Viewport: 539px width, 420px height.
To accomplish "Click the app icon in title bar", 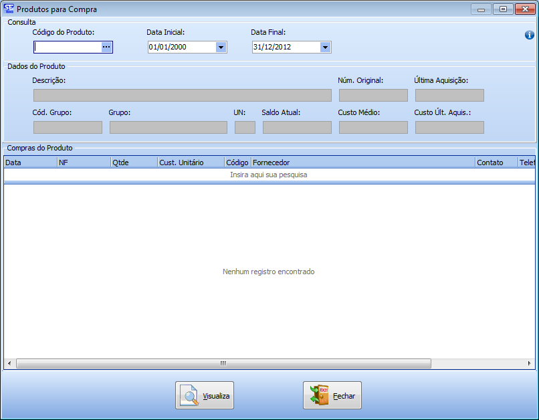I will click(9, 9).
